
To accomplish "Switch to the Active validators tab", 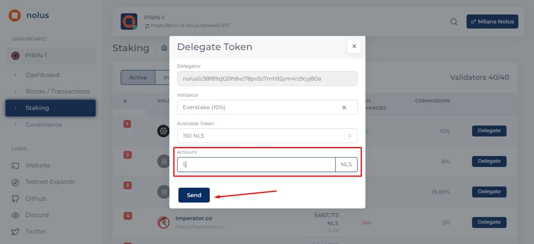I will pos(138,77).
